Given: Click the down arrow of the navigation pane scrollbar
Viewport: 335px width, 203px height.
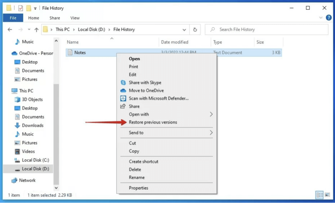Looking at the screenshot, I should click(x=56, y=188).
